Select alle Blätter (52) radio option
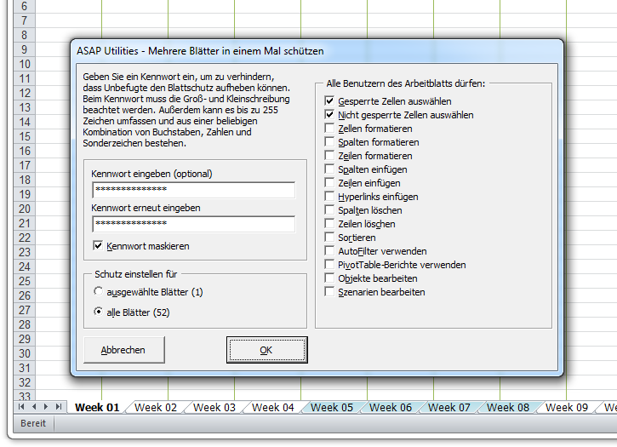 (98, 312)
